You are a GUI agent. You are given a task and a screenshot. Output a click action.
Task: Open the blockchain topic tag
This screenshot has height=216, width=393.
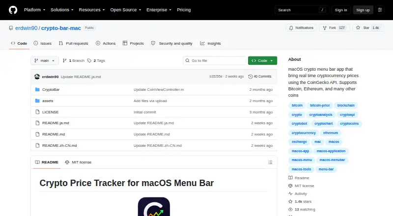click(x=346, y=106)
